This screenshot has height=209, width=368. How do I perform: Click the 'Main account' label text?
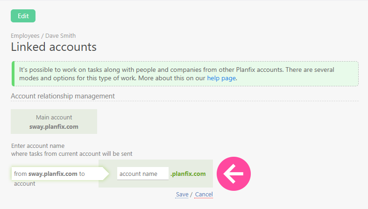[54, 117]
